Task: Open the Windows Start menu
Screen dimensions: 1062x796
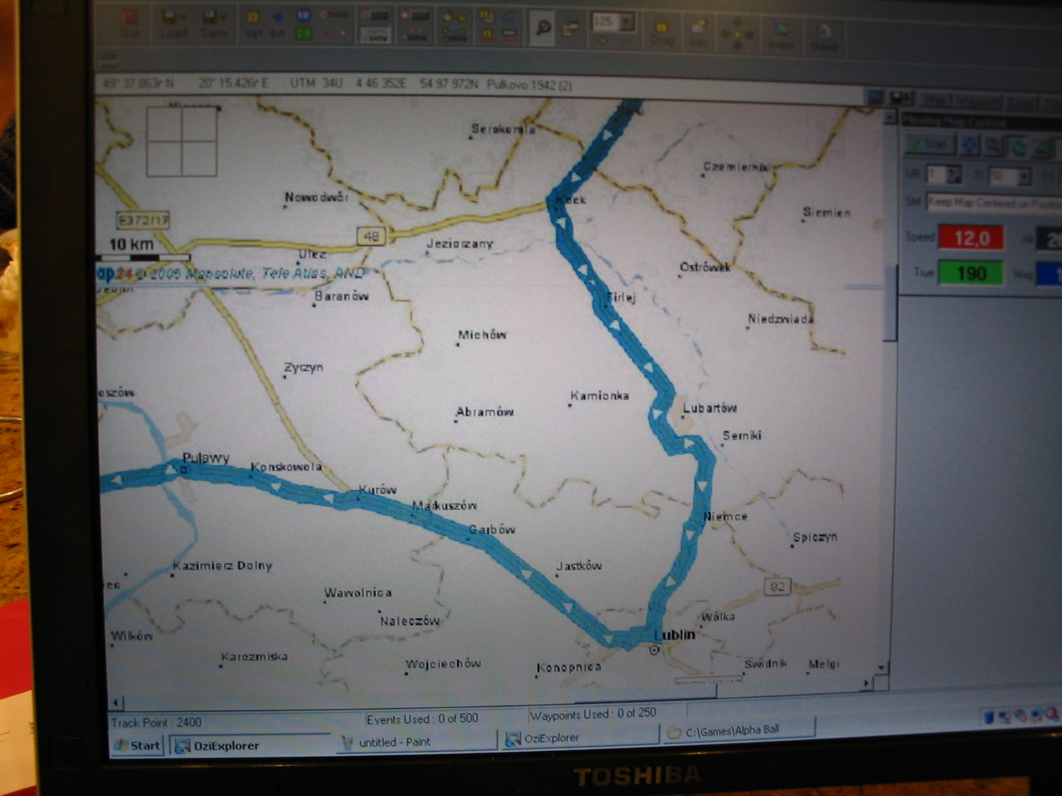Action: tap(137, 745)
